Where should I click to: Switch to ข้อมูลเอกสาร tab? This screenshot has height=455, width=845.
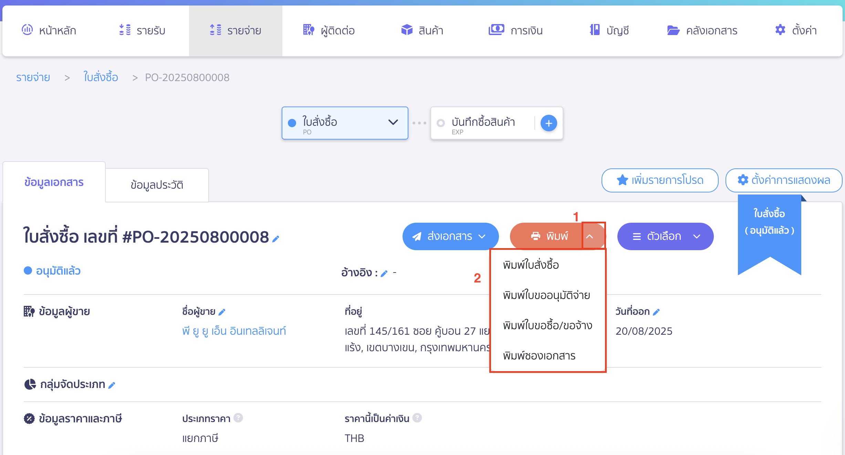click(x=54, y=182)
